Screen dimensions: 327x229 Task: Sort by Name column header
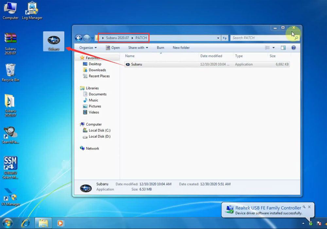point(161,56)
